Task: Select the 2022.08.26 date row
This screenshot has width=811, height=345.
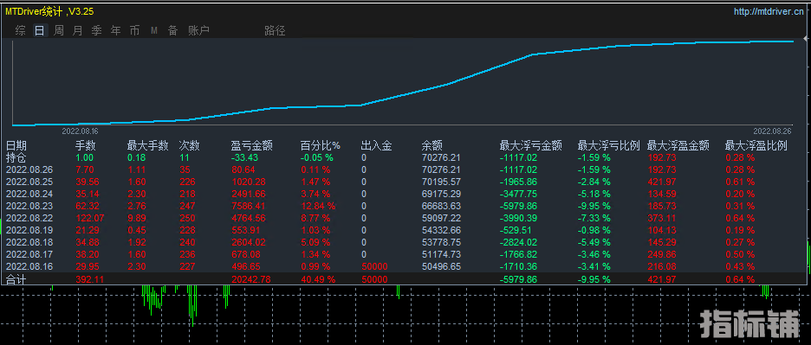Action: pyautogui.click(x=29, y=169)
